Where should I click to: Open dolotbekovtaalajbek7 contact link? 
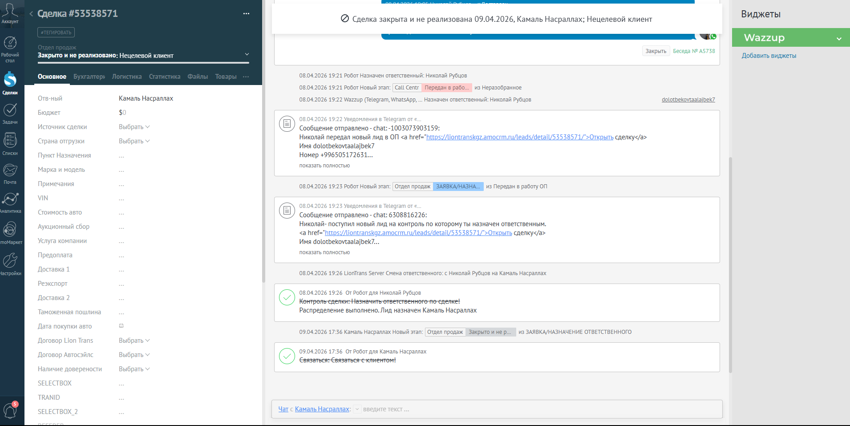coord(688,100)
